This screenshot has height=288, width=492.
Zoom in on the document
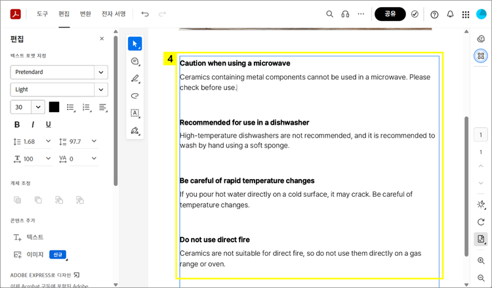click(x=481, y=260)
